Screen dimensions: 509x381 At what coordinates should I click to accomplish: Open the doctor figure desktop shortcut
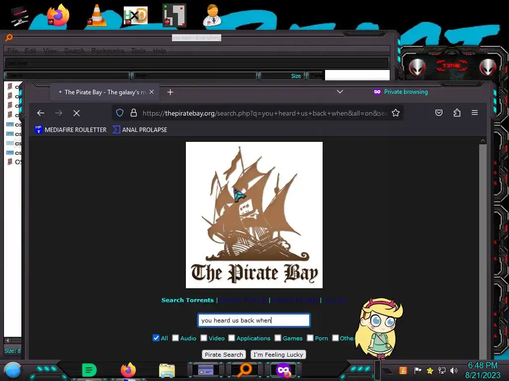pos(212,15)
